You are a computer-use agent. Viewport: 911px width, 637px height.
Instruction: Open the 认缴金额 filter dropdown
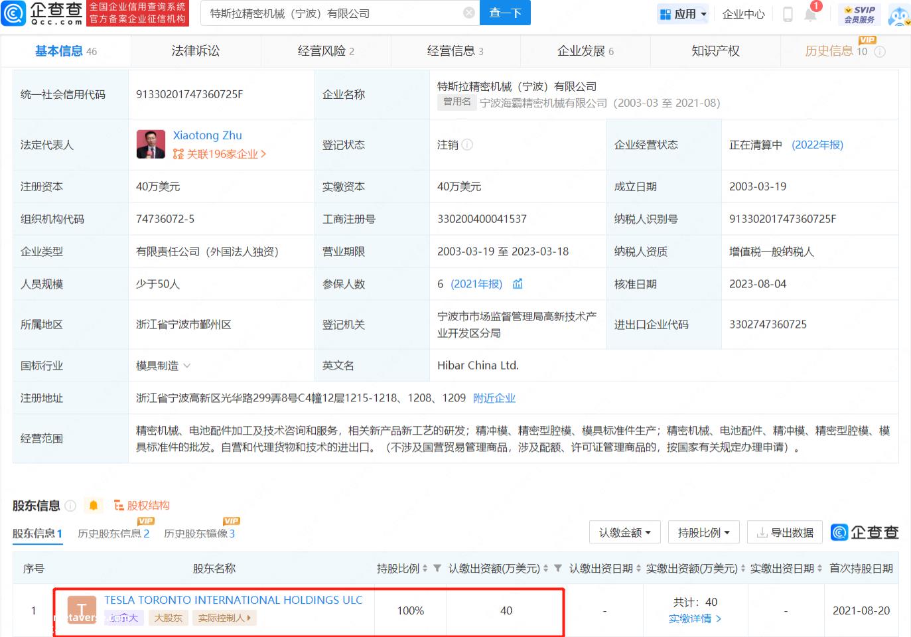click(x=624, y=532)
